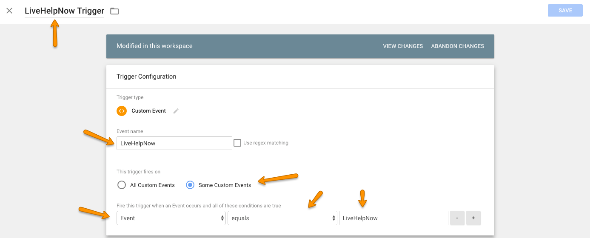The height and width of the screenshot is (238, 590).
Task: Click VIEW CHANGES link
Action: [x=403, y=46]
